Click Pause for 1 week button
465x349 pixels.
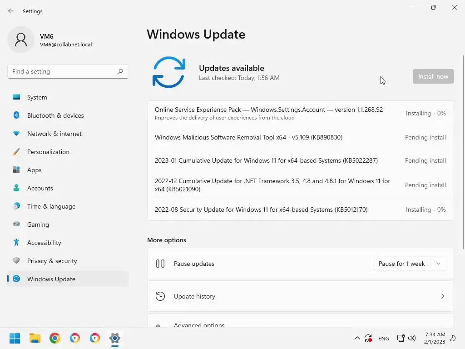[402, 264]
